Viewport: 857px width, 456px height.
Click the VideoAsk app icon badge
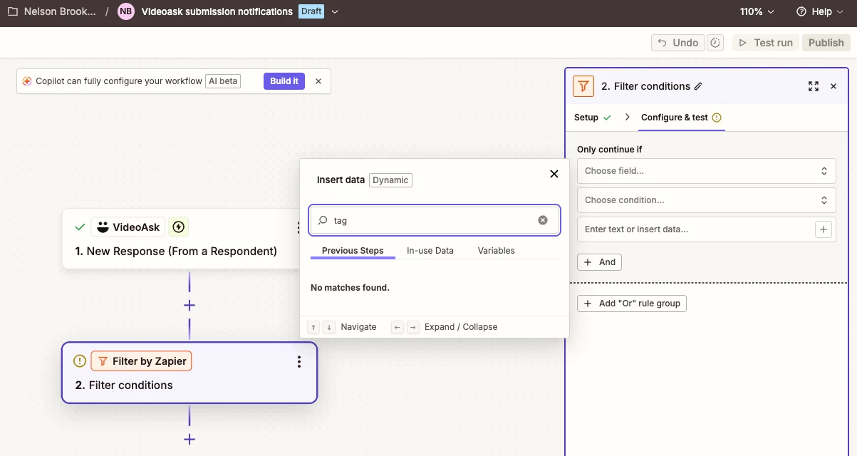pyautogui.click(x=128, y=227)
